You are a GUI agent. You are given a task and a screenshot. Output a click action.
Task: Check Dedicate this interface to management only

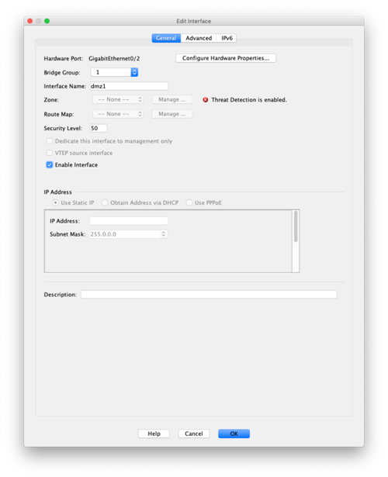50,141
